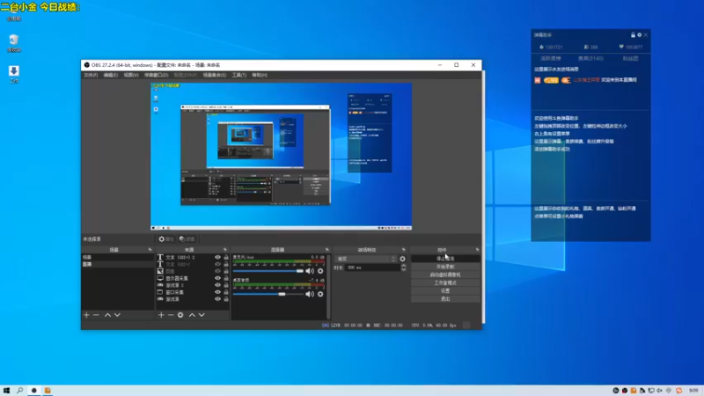Add a new source with the plus icon
The width and height of the screenshot is (704, 396).
point(161,315)
